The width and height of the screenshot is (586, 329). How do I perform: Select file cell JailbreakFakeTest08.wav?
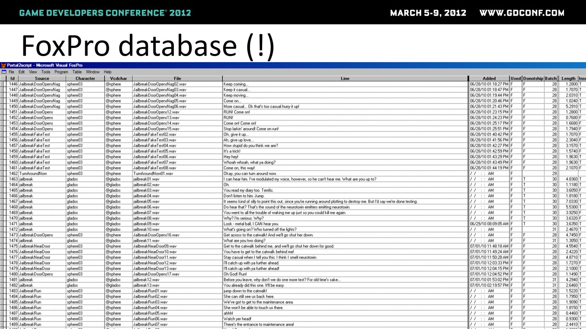(177, 168)
